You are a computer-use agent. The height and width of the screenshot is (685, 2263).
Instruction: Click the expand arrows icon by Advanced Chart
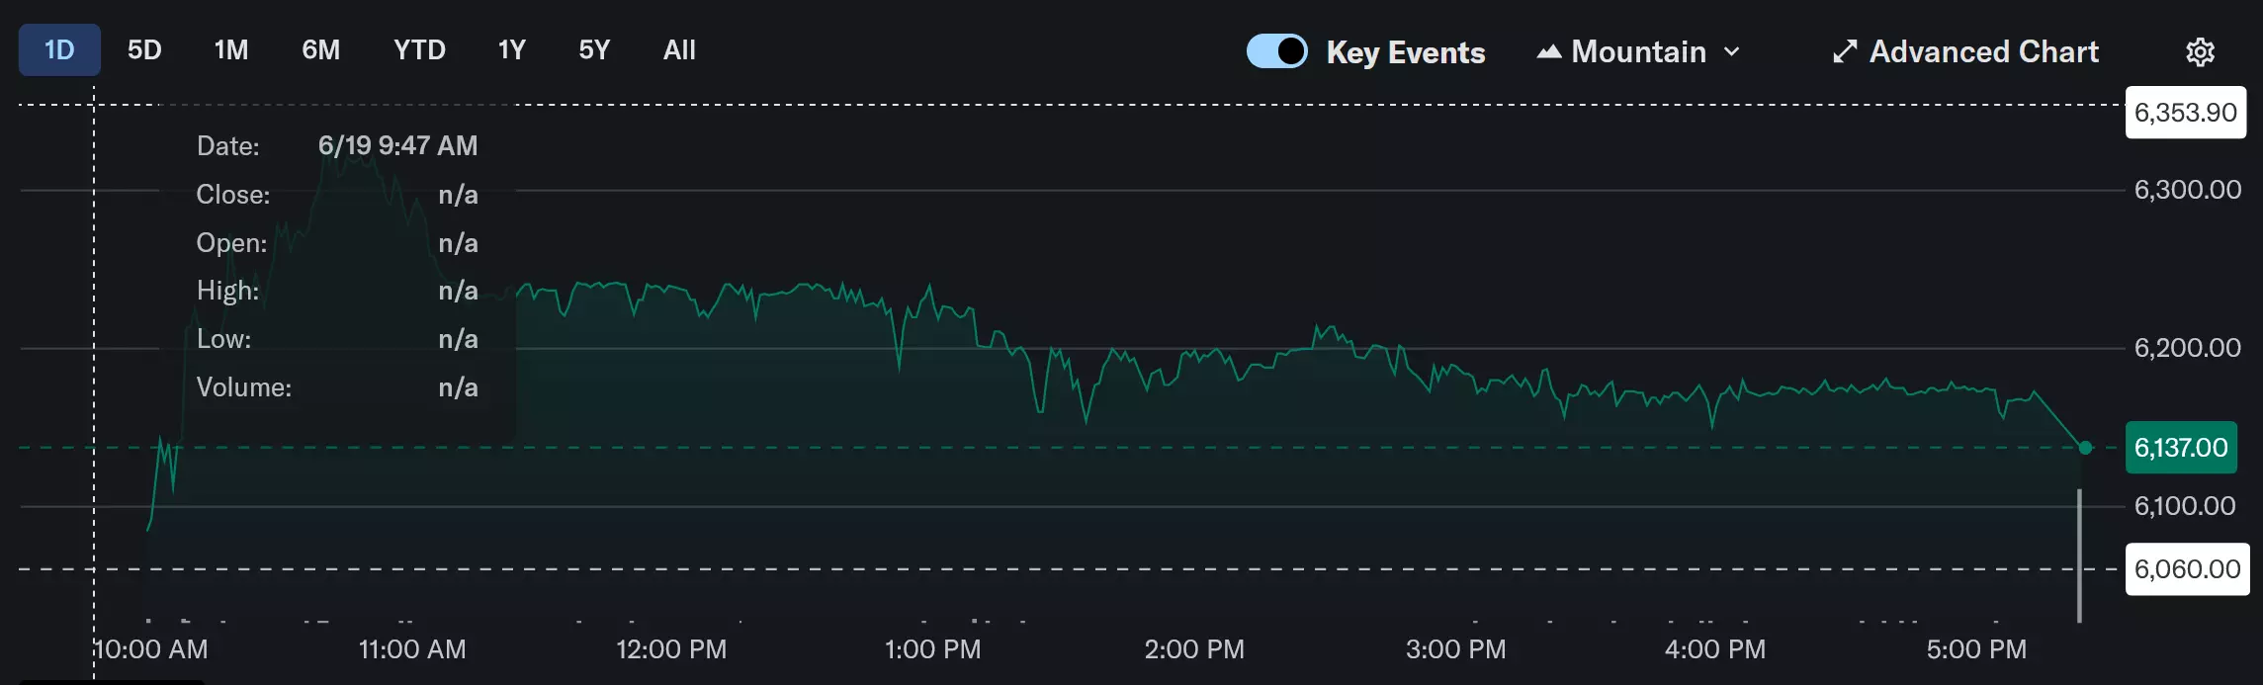pos(1845,51)
